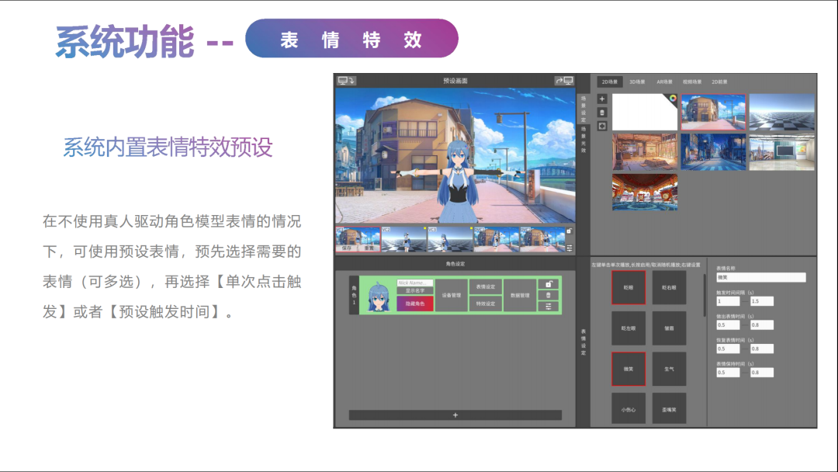Open 设备管理 for character 1
This screenshot has width=838, height=472.
pyautogui.click(x=451, y=295)
